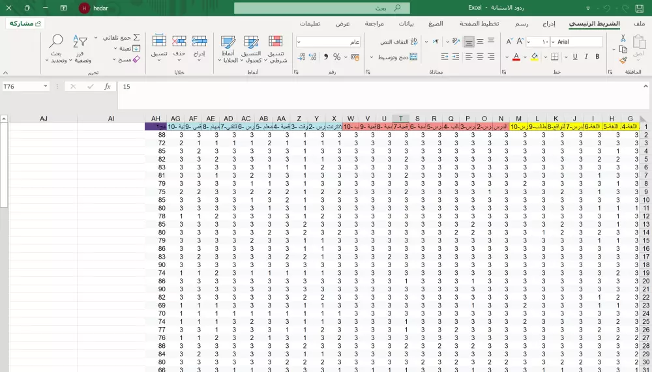Click the orientation angled text icon

pos(456,42)
